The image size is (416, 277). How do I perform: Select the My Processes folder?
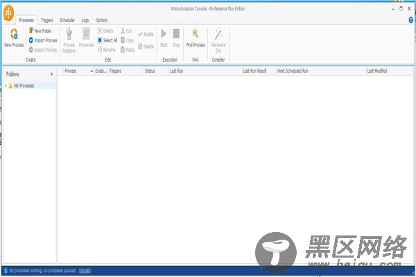(x=24, y=86)
